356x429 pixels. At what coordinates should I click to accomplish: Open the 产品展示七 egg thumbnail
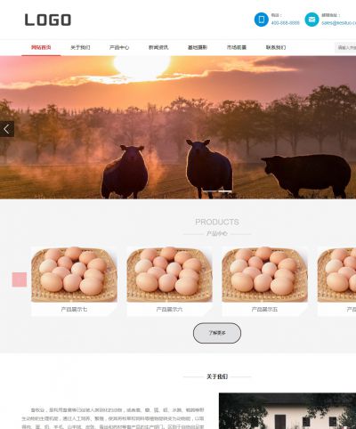(74, 274)
